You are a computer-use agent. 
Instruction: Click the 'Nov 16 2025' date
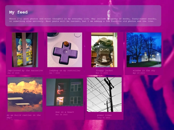102,73
